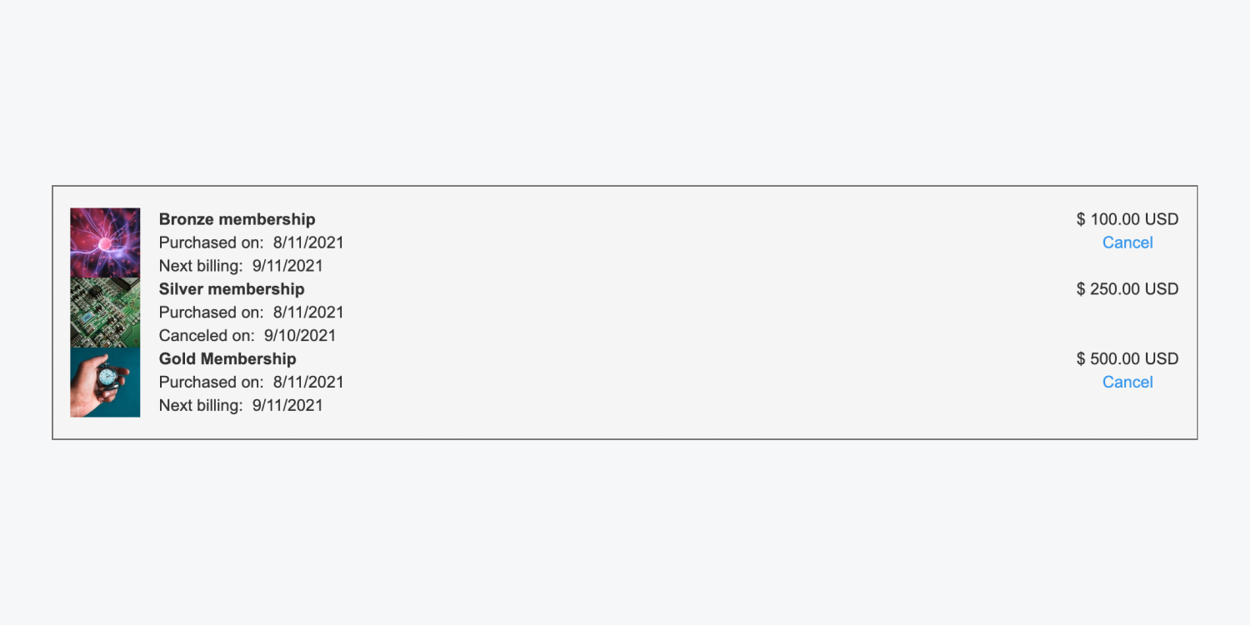Click the Silver membership circuit board thumbnail

[105, 313]
